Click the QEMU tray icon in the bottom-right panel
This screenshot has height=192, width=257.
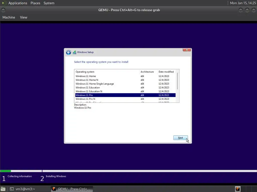point(238,189)
